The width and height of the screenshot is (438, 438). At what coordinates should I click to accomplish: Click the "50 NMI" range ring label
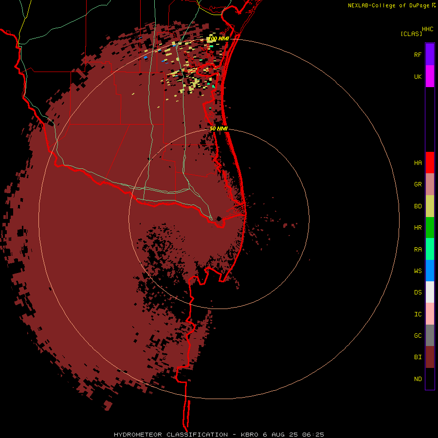tap(219, 128)
